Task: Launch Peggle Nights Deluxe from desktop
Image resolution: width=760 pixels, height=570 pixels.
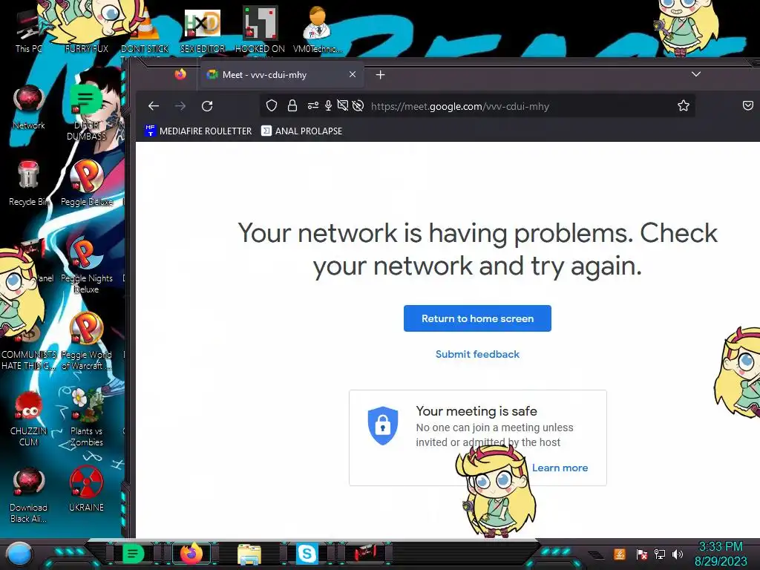Action: click(x=86, y=265)
